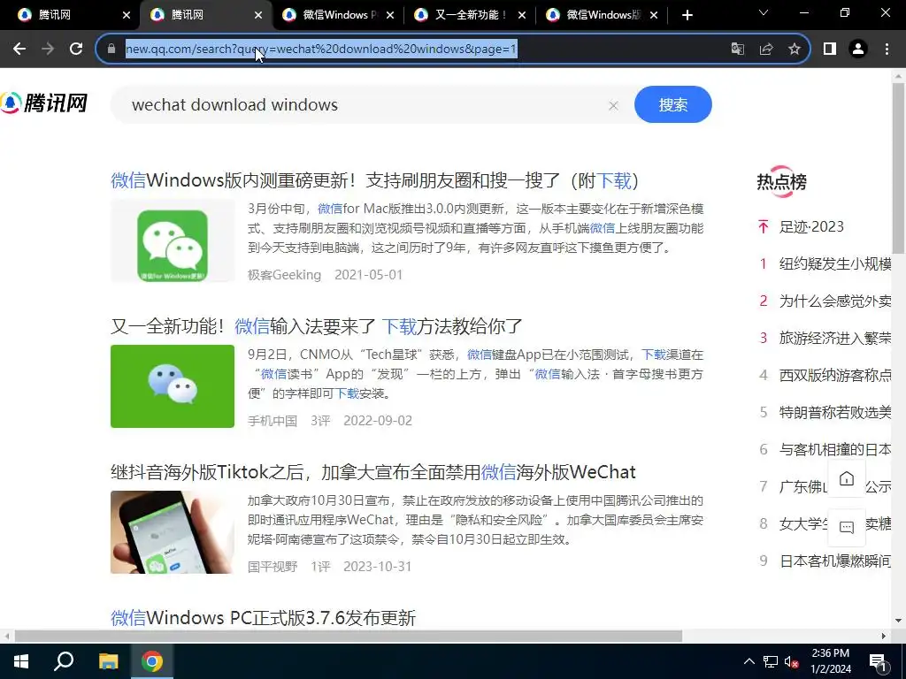Close the 微信Windows P tab
Screen dimensions: 906x679
pos(390,16)
